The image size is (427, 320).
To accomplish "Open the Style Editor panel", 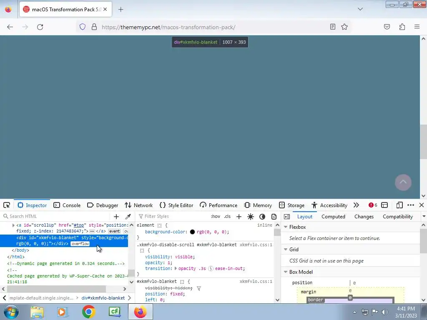I will click(x=176, y=205).
